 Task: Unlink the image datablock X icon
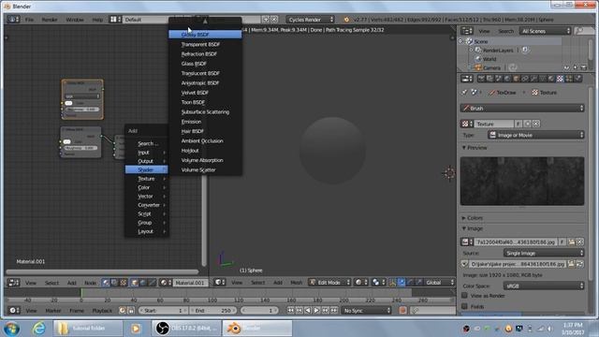pos(580,242)
